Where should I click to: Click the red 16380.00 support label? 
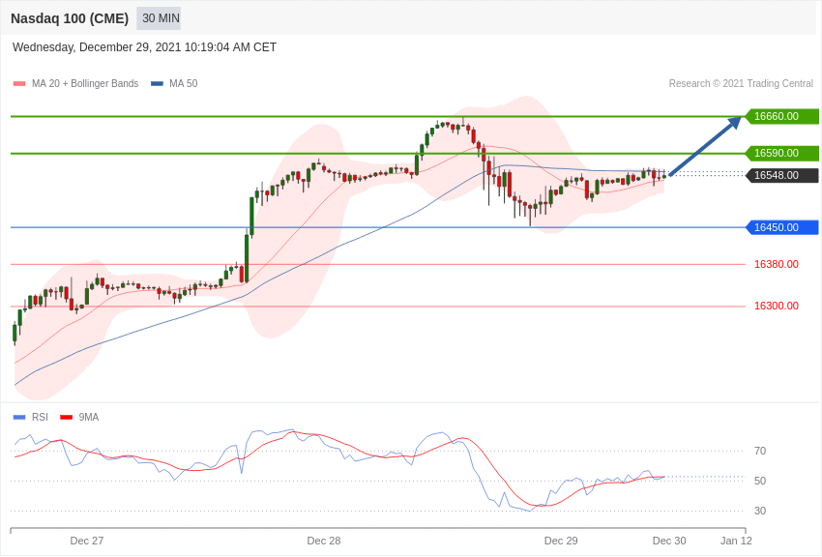tap(777, 264)
